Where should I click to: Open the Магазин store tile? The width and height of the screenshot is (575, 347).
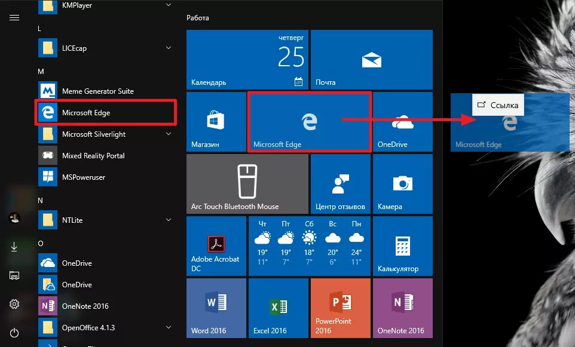216,122
